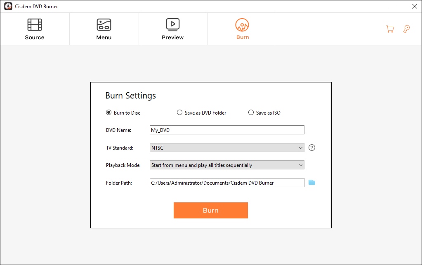This screenshot has height=265, width=422.
Task: Click the Folder Path text field
Action: pos(227,182)
